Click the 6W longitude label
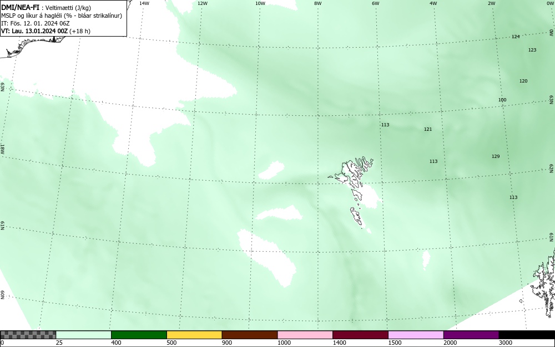This screenshot has height=347, width=555. pos(376,3)
